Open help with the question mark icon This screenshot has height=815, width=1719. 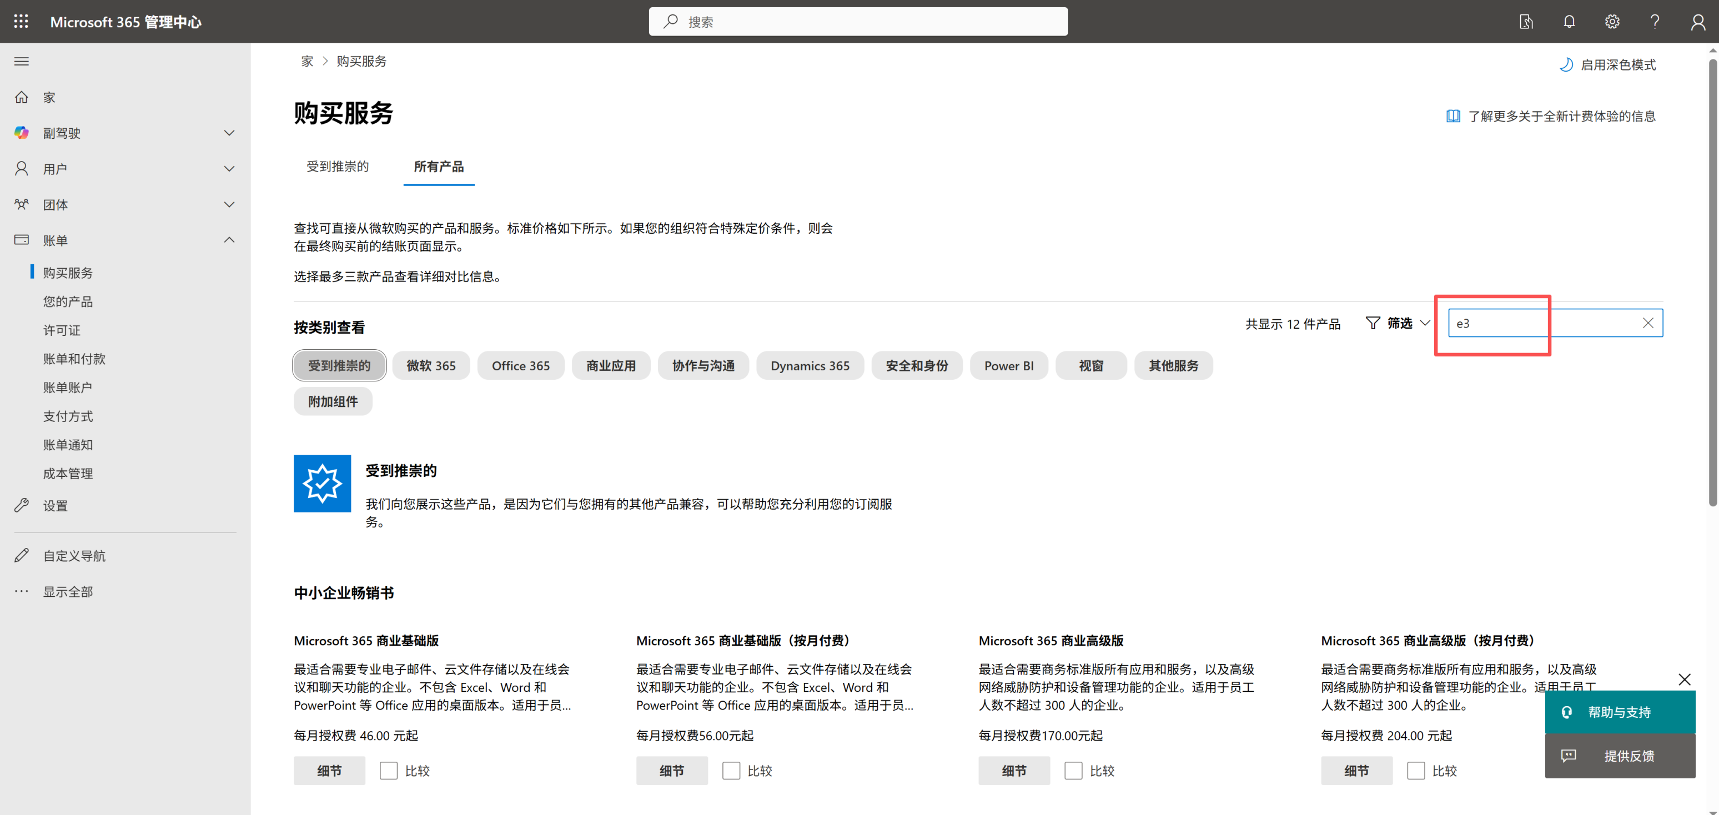[1655, 21]
